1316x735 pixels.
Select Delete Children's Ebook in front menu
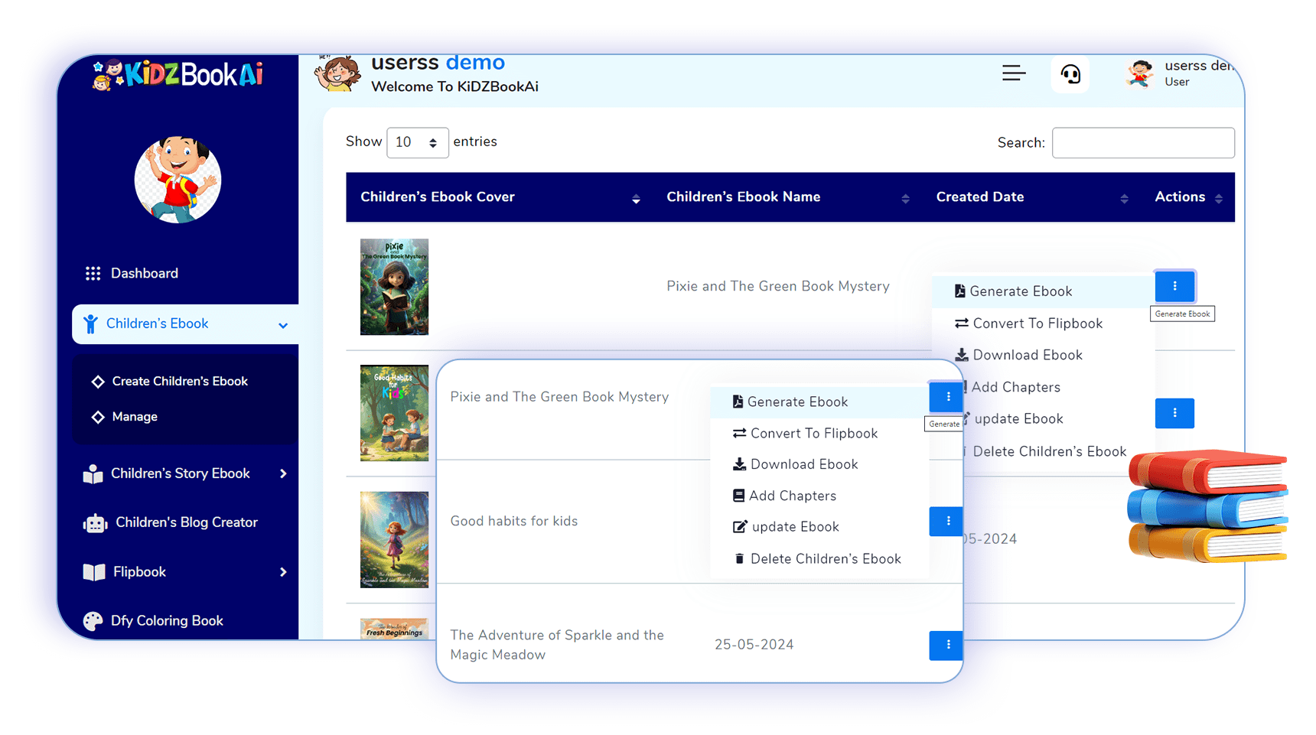click(x=825, y=559)
